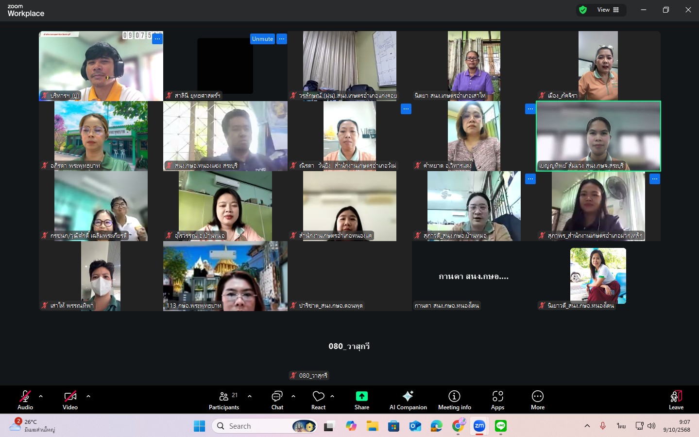Open the Apps menu
The height and width of the screenshot is (437, 699).
pos(497,400)
